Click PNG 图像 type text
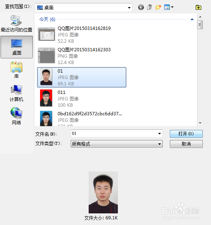211x225 pixels. (x=68, y=56)
